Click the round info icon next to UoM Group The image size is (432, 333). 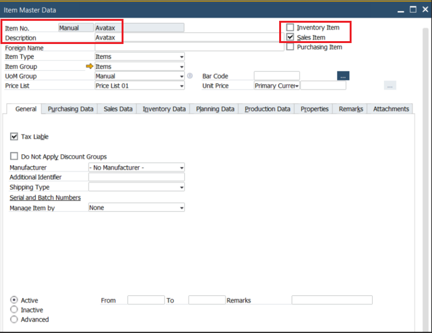tap(190, 76)
